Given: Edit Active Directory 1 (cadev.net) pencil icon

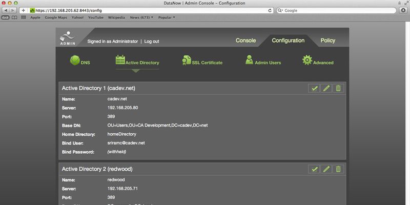Looking at the screenshot, I should tap(326, 88).
